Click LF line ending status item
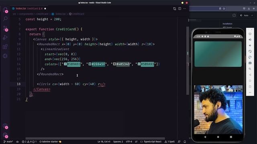This screenshot has width=257, height=144. pos(136,142)
